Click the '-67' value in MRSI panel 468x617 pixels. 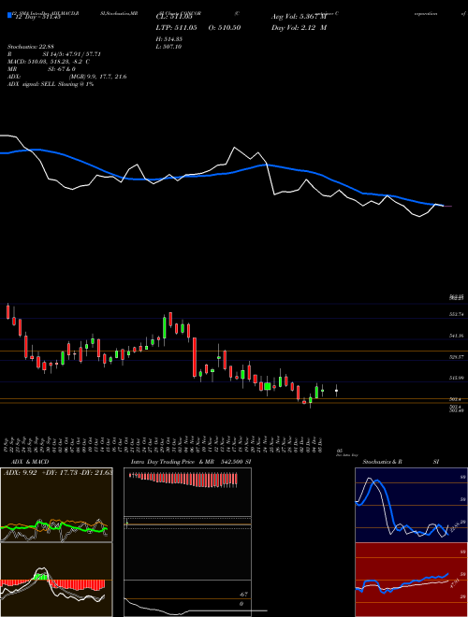(x=243, y=595)
